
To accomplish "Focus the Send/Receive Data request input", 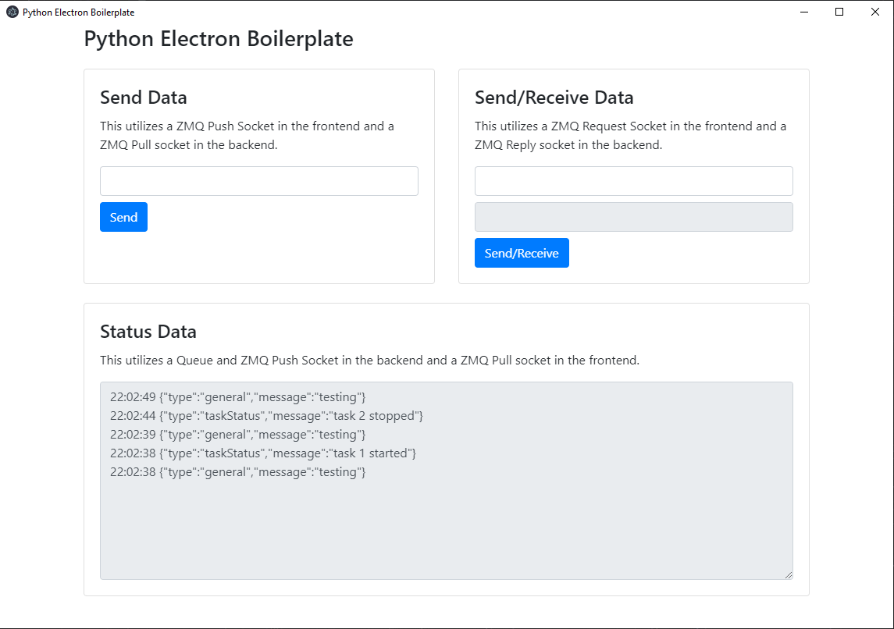I will [x=634, y=181].
